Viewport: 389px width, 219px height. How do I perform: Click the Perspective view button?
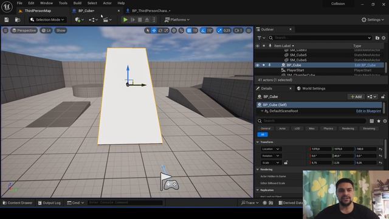click(x=24, y=30)
